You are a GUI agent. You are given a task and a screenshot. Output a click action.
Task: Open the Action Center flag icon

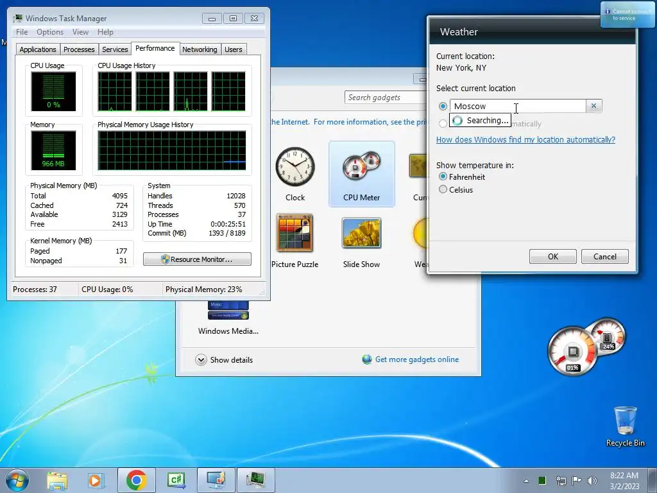tap(577, 480)
